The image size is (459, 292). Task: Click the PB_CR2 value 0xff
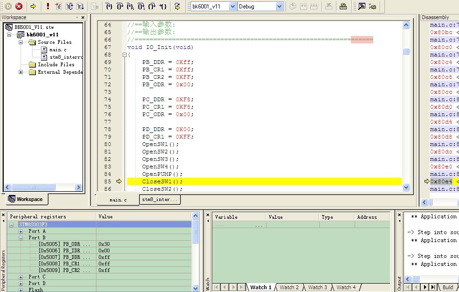[104, 270]
